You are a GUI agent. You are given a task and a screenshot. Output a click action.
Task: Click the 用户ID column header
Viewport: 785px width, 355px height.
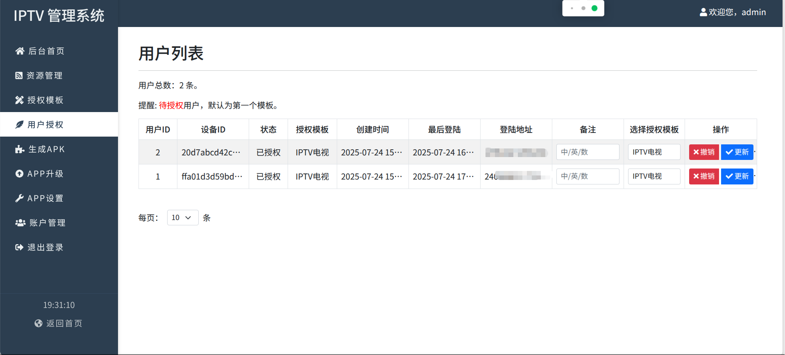[158, 129]
